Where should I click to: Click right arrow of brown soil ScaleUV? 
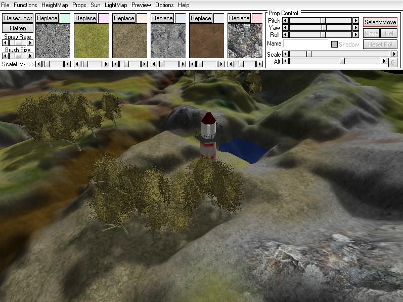click(x=221, y=64)
